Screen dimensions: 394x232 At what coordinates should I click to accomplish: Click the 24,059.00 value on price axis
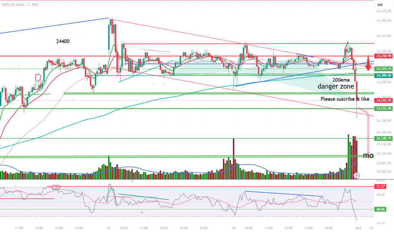384,172
